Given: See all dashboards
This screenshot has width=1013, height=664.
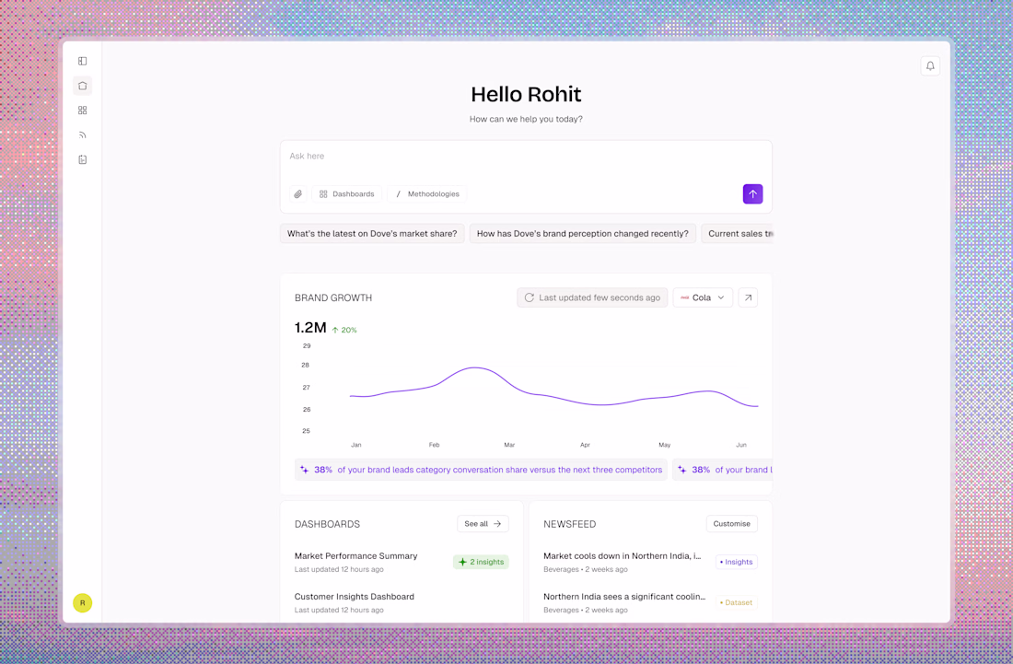Looking at the screenshot, I should coord(483,524).
